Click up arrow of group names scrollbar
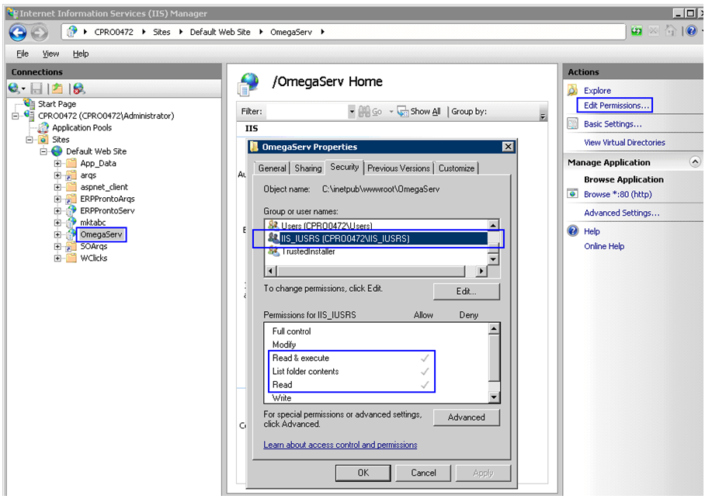This screenshot has width=705, height=499. coord(493,225)
